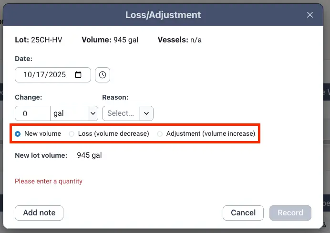
Task: Click the lot name 25CH-HV
Action: 46,40
